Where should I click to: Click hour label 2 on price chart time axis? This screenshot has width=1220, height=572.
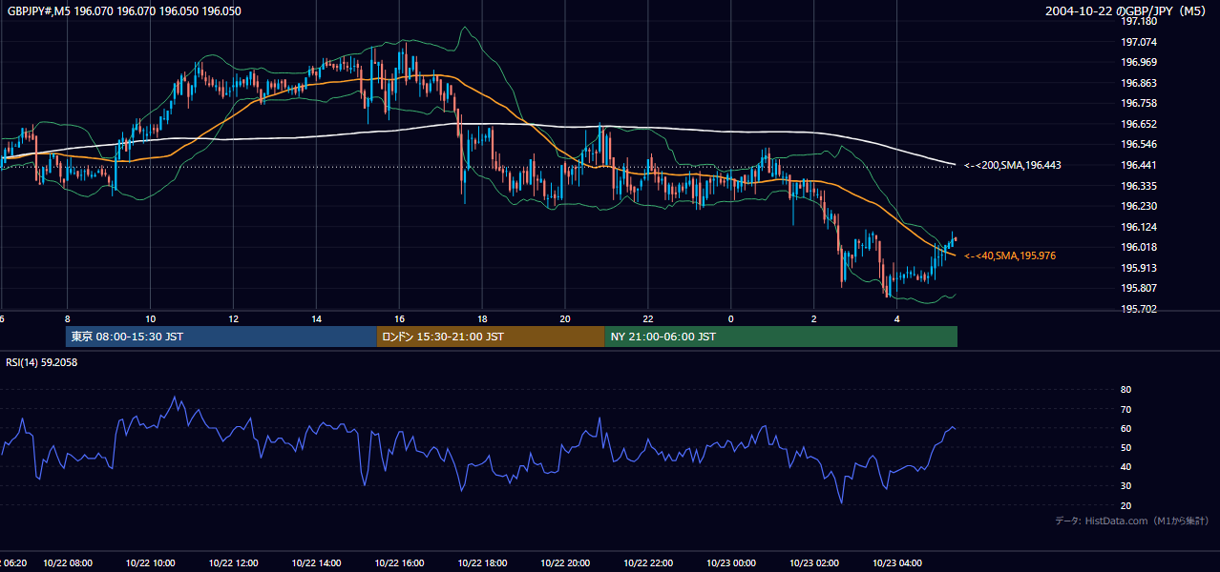coord(814,318)
